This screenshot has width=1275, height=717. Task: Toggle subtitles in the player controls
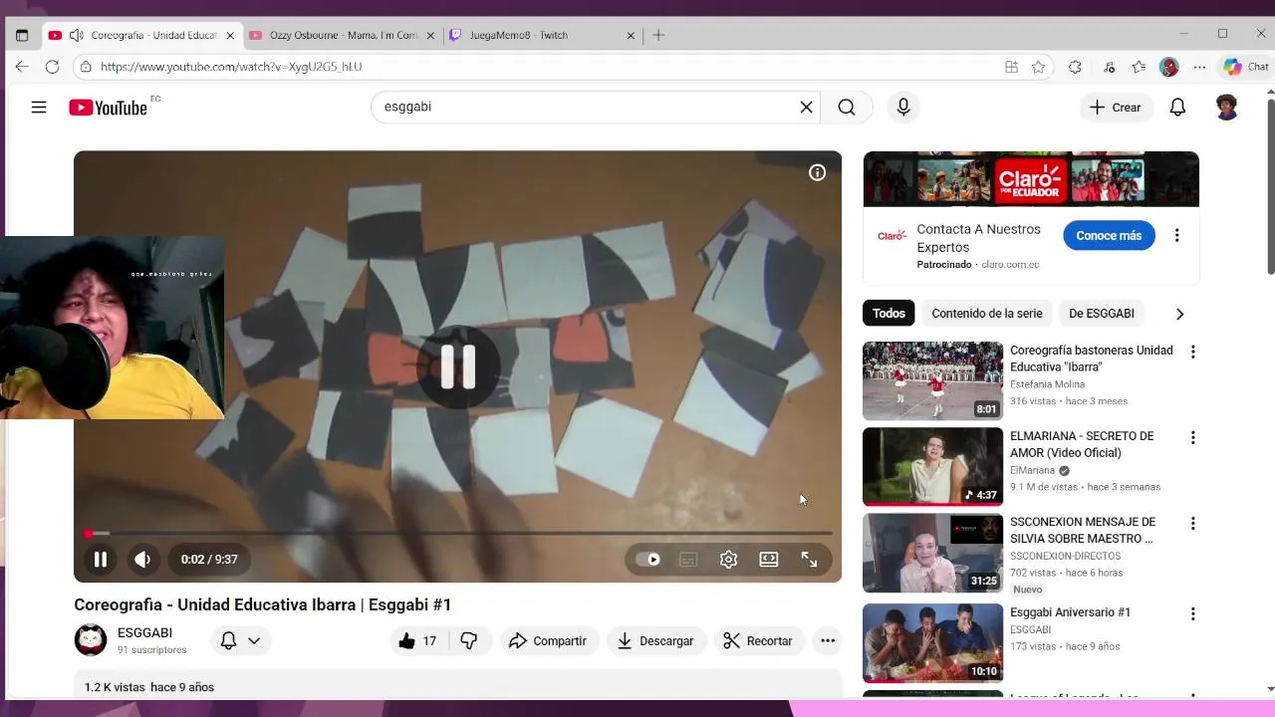click(688, 560)
